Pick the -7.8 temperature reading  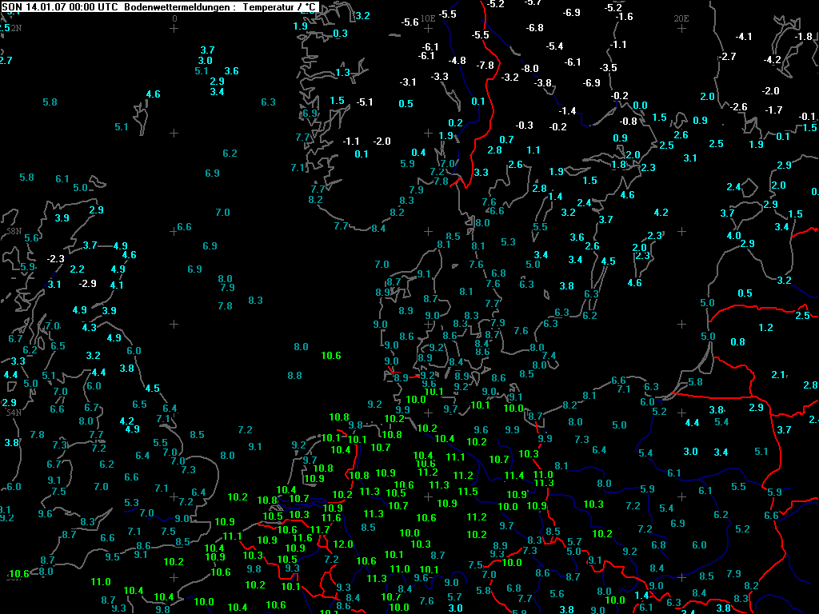pos(485,66)
